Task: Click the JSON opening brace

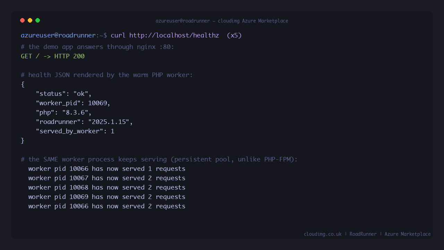Action: click(x=23, y=84)
